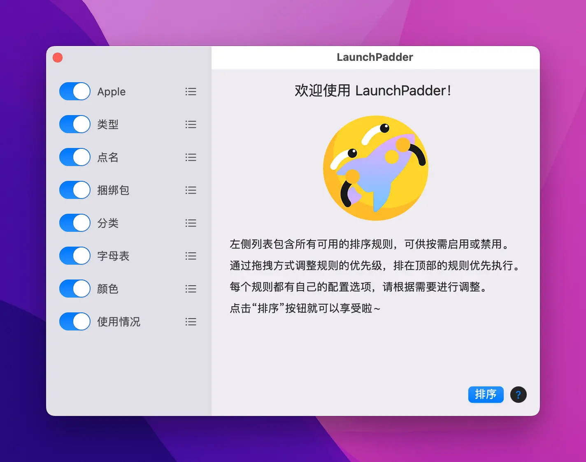Click the 捆绑包 row list icon
This screenshot has height=462, width=586.
click(x=191, y=190)
